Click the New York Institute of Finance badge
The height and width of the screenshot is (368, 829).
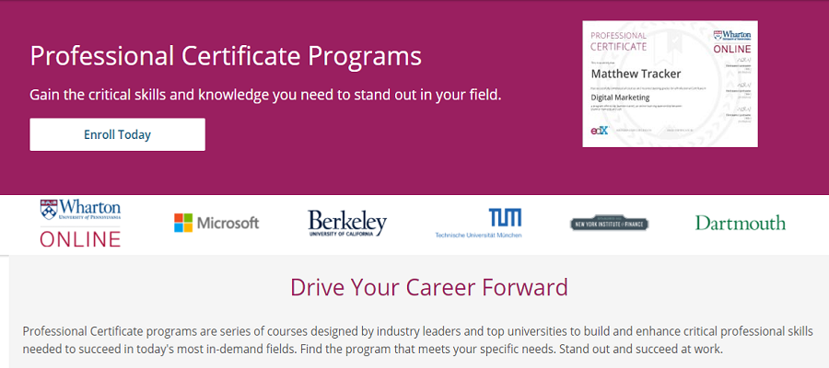pos(609,224)
